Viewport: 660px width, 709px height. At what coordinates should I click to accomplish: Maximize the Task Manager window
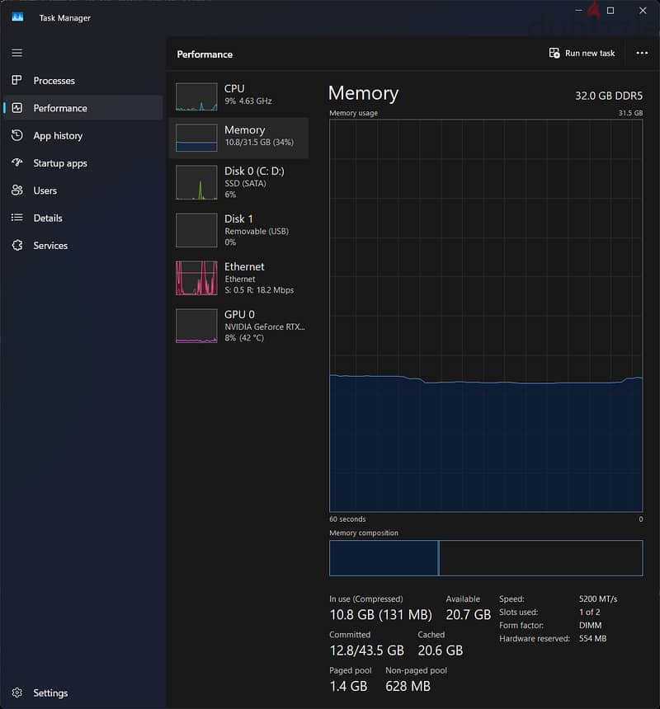[610, 11]
